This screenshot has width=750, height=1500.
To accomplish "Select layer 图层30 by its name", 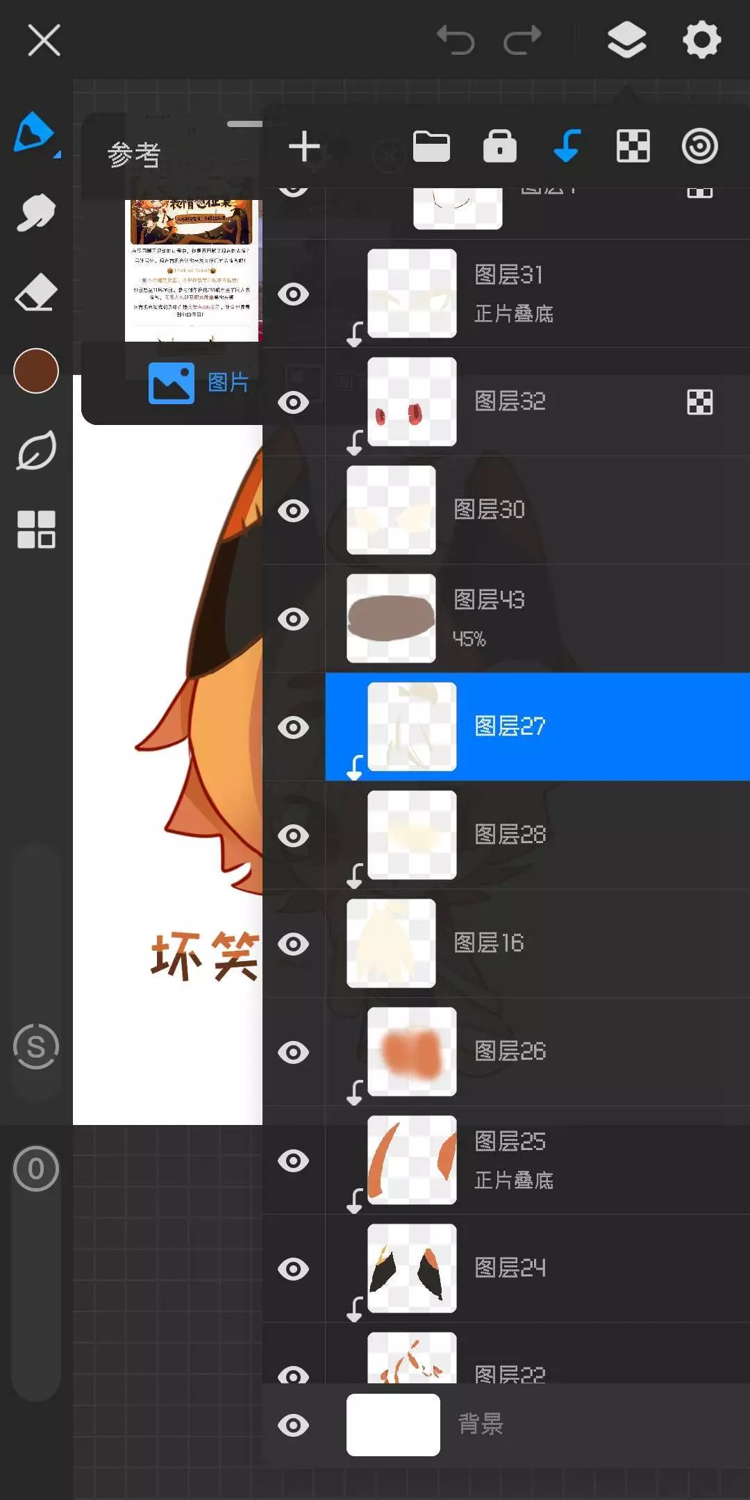I will coord(489,510).
